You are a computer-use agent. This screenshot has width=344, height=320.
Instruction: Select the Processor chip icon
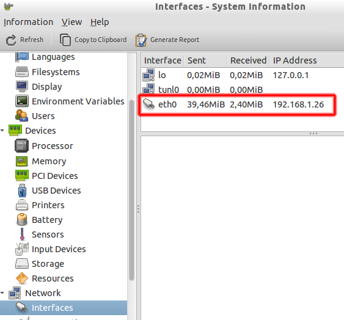coord(21,146)
